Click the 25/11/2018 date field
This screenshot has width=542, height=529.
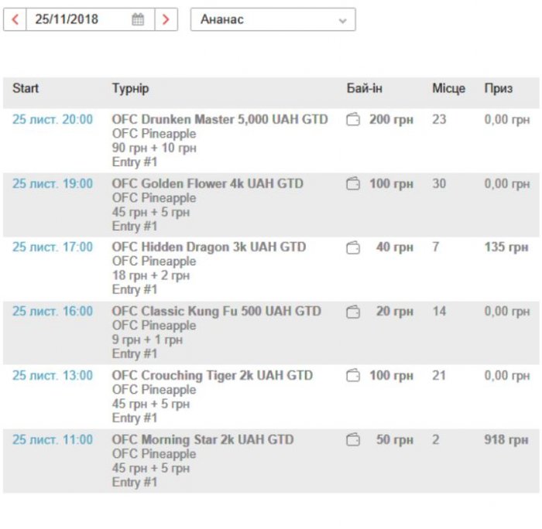[77, 20]
